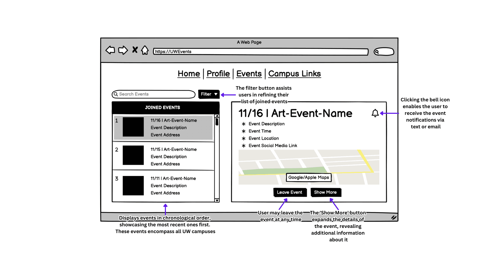Viewport: 497px width, 280px height.
Task: Open the Campus Links page
Action: pos(294,74)
